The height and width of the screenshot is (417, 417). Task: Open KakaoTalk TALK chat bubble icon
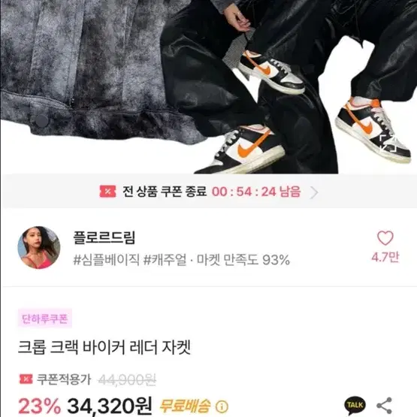(355, 405)
